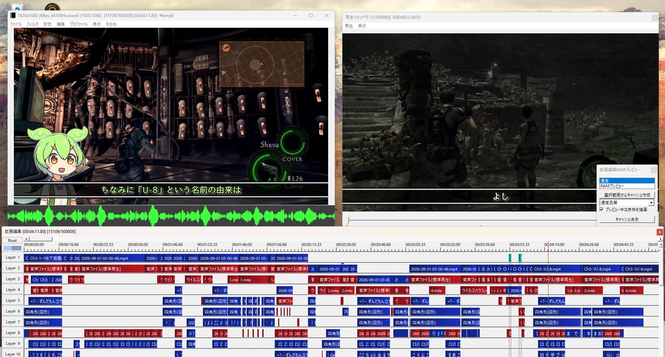The image size is (665, 357).
Task: Click the 00:04:26.66 mark on timeline ruler
Action: click(x=589, y=244)
